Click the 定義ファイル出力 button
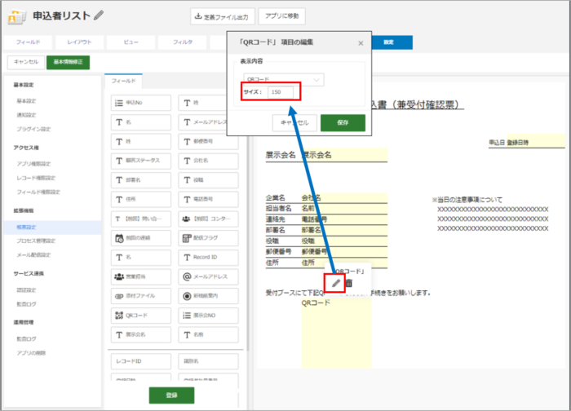 coord(222,17)
